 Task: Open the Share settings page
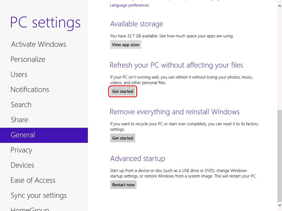(x=19, y=120)
